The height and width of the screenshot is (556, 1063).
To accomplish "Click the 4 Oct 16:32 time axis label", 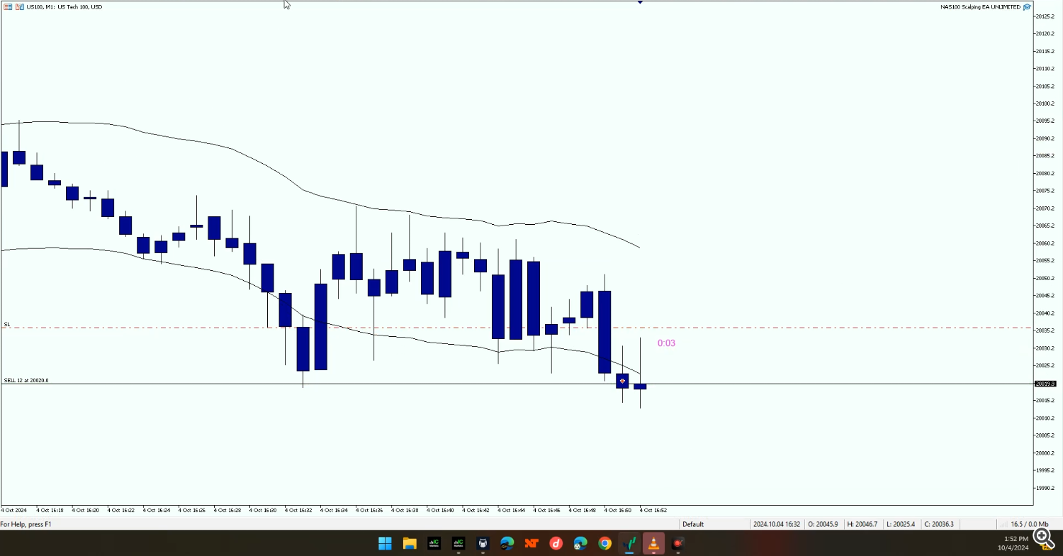I will coord(298,510).
